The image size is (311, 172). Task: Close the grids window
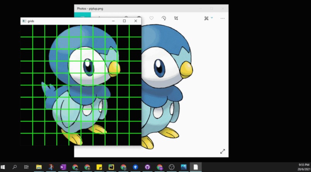[136, 21]
